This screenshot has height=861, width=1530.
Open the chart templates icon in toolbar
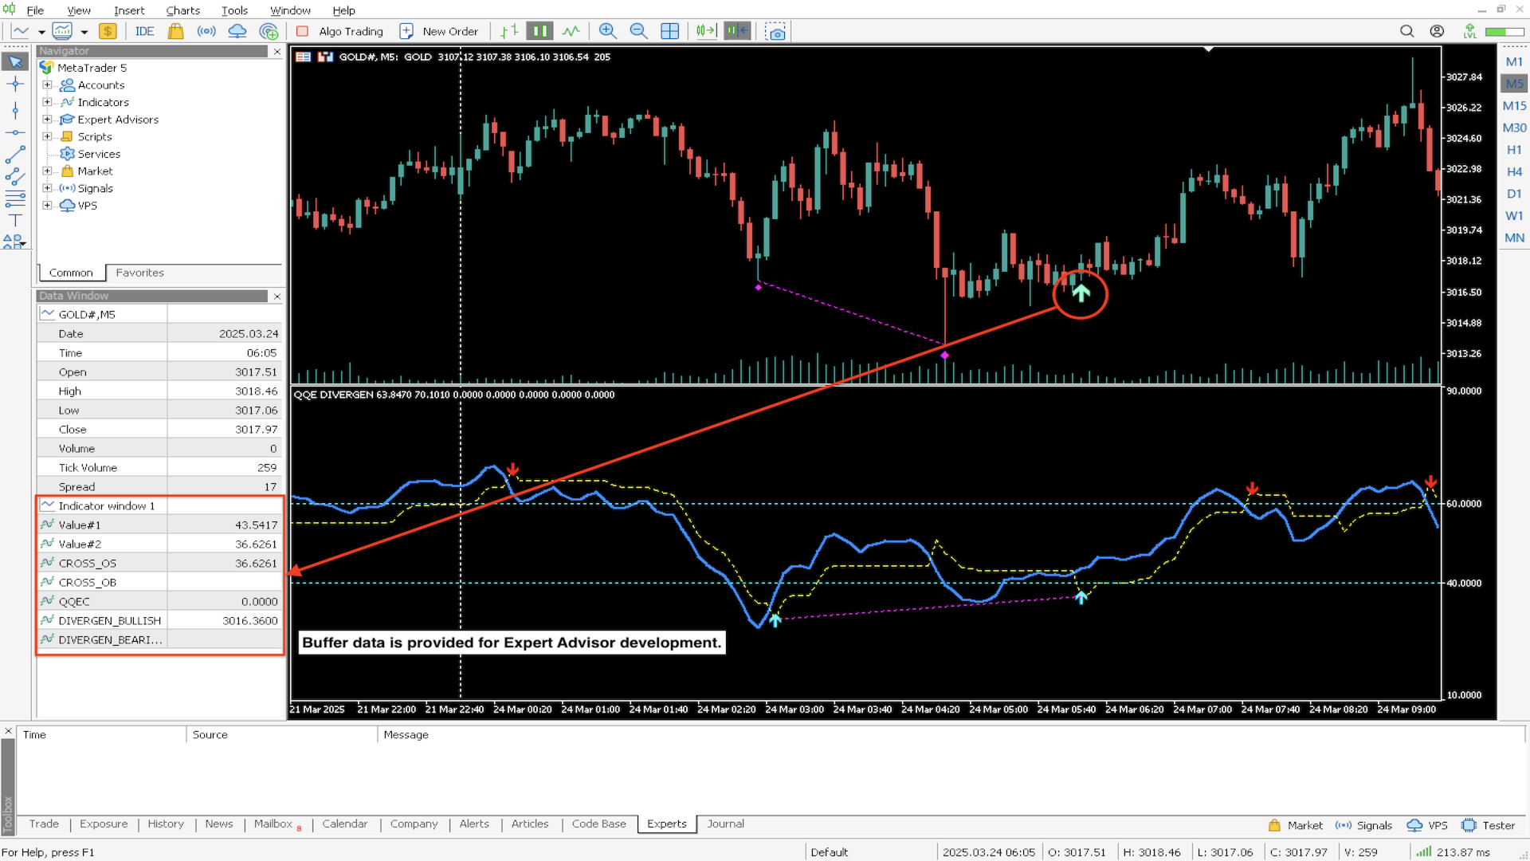pos(62,31)
